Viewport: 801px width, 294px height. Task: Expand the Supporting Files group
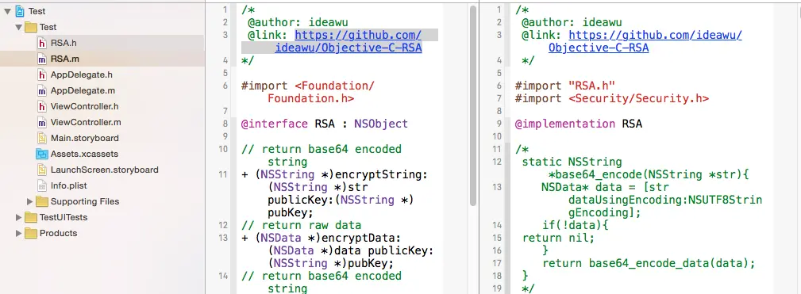tap(29, 201)
